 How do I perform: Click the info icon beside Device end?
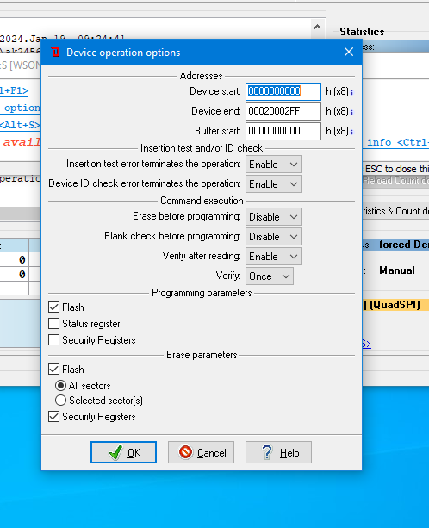click(x=351, y=112)
